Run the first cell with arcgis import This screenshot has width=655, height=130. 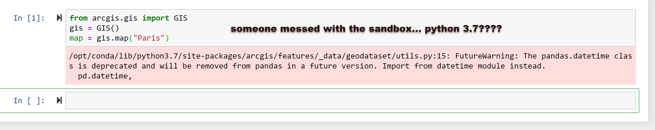point(59,18)
